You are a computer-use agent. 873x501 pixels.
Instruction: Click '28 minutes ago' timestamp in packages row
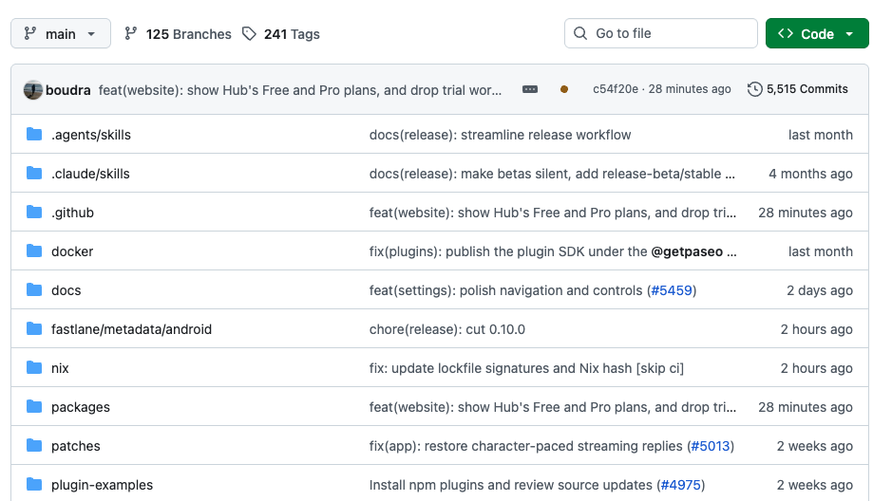tap(805, 407)
